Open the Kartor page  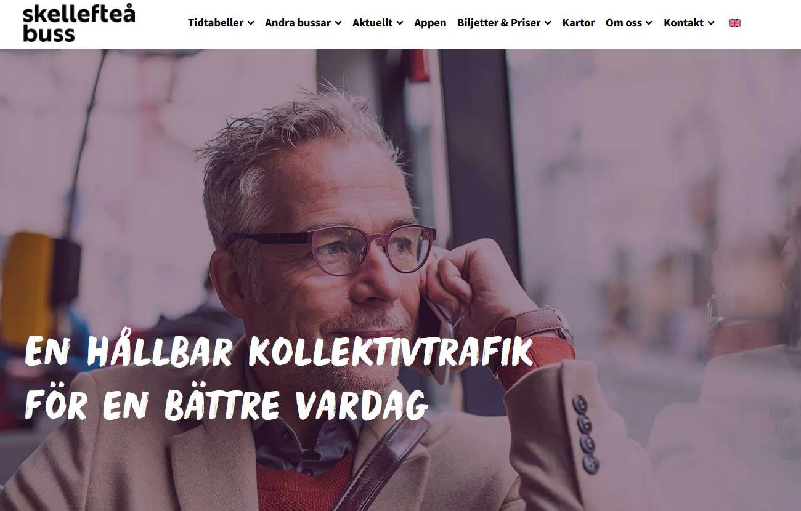pos(579,23)
